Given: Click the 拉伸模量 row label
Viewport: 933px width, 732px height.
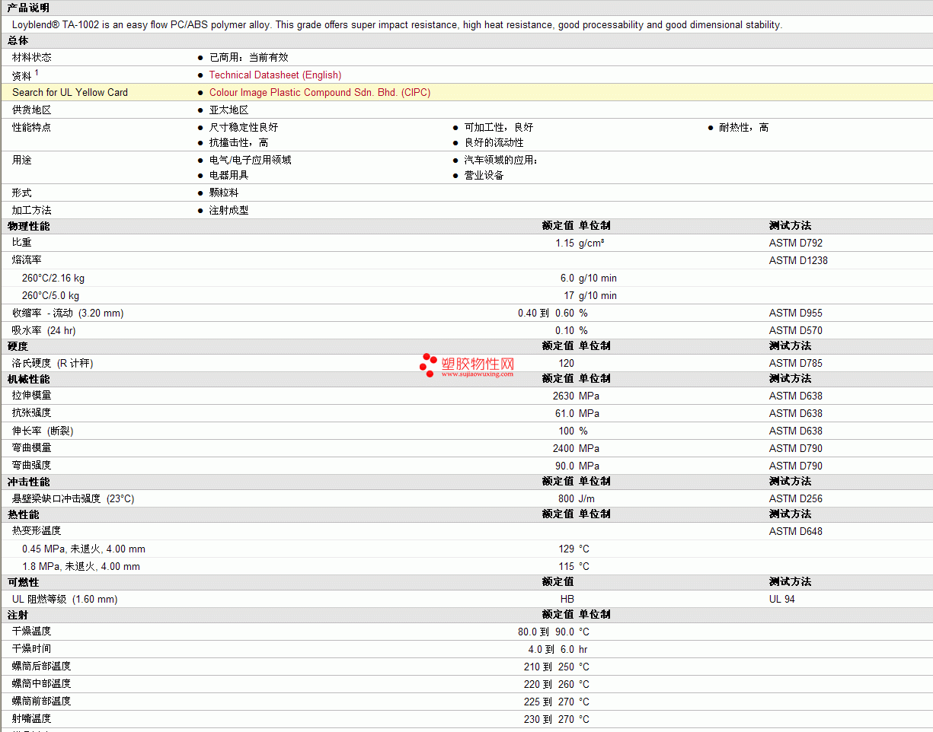Looking at the screenshot, I should [x=32, y=396].
